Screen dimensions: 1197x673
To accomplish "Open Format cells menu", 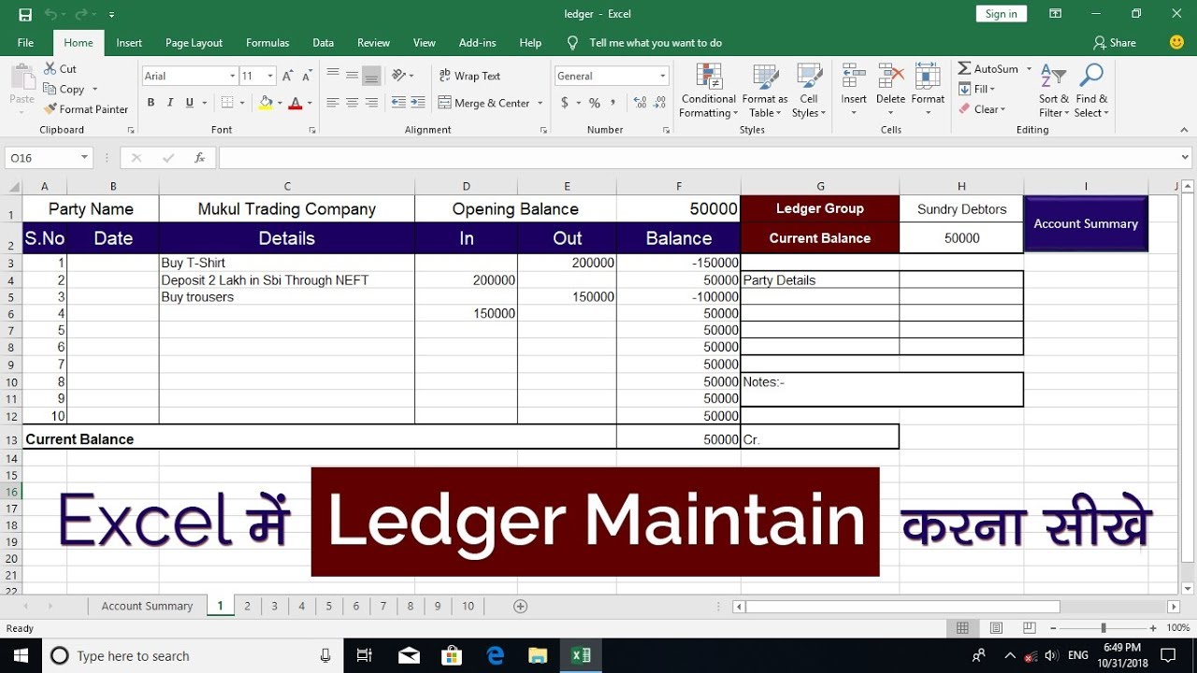I will coord(928,91).
